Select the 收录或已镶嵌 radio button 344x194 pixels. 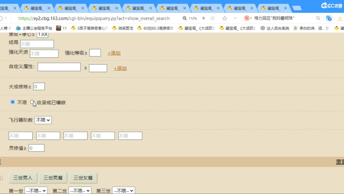coord(32,102)
